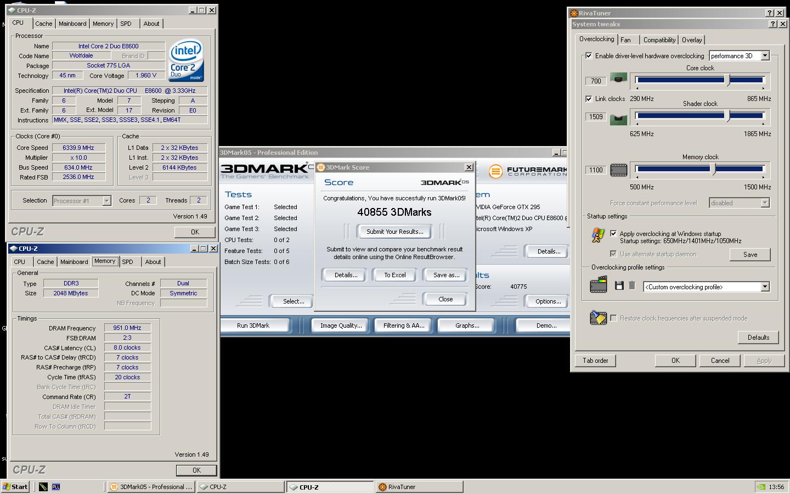790x494 pixels.
Task: Click the restore clock frequencies icon
Action: [598, 317]
